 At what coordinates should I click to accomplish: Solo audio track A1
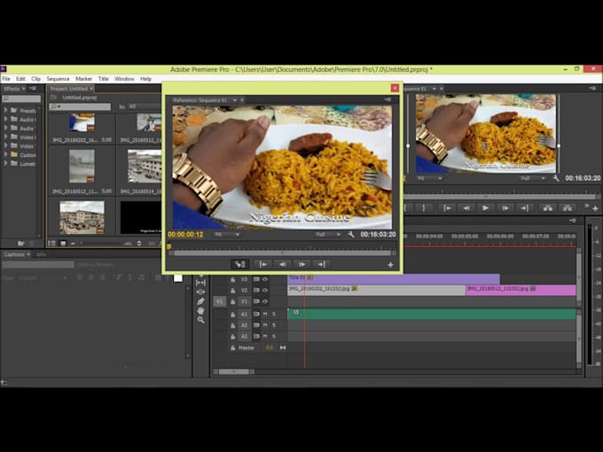[274, 314]
